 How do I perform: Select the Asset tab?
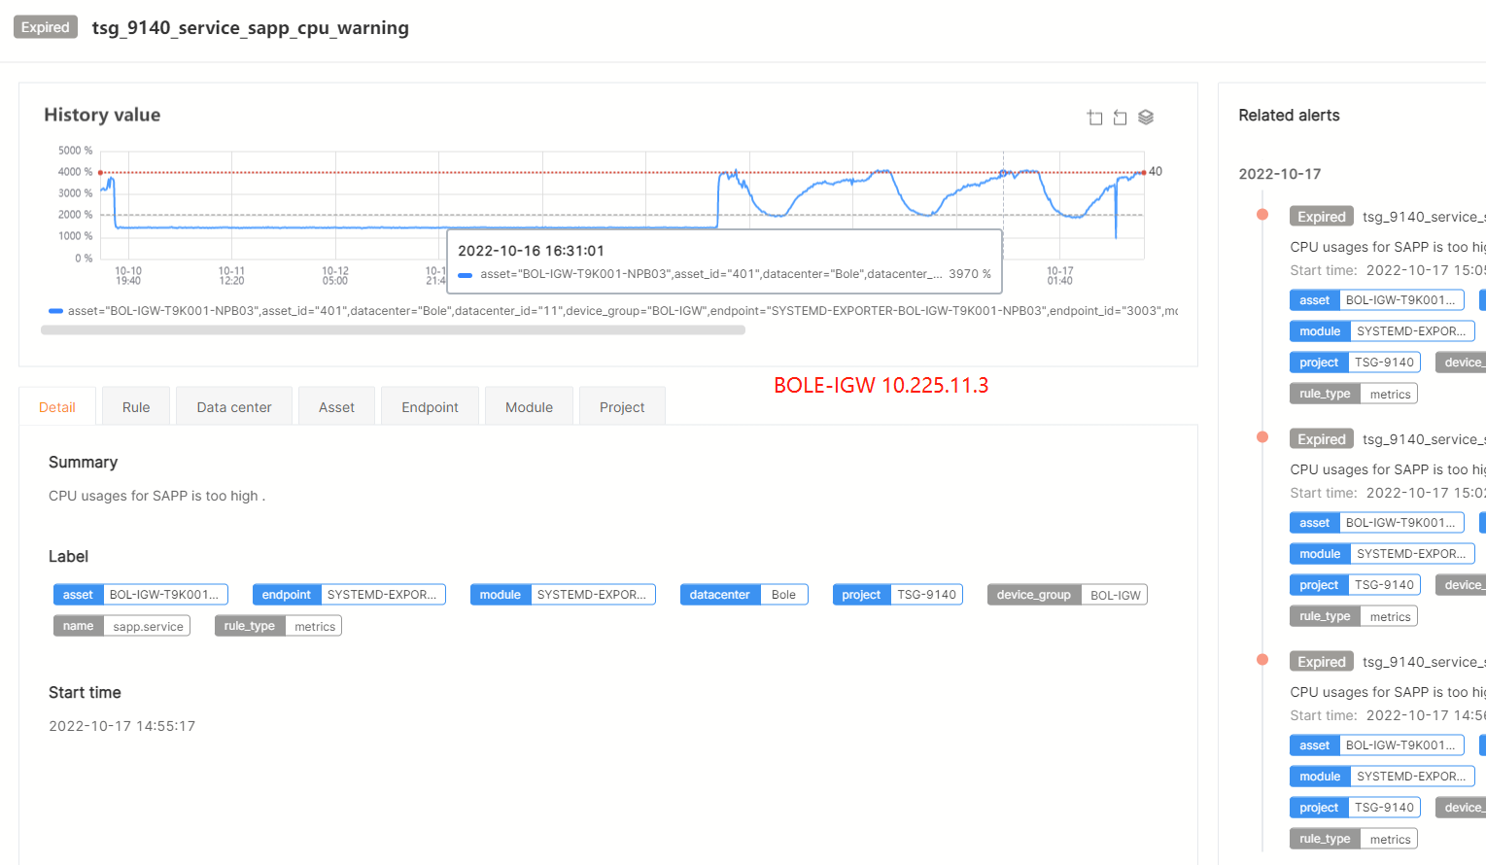(x=336, y=407)
